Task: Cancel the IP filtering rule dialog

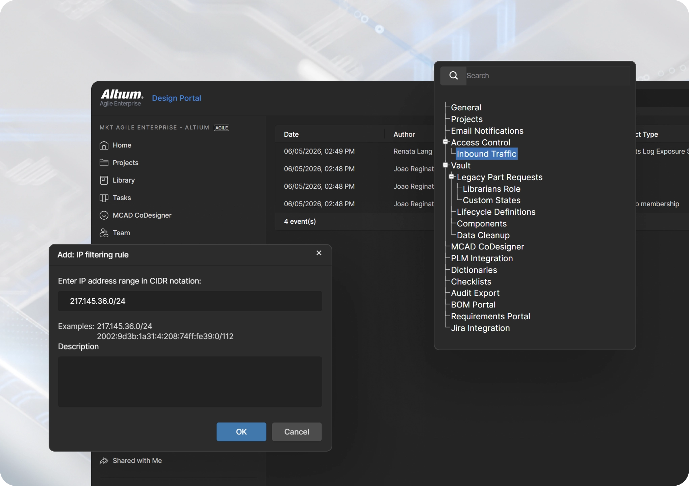Action: 297,432
